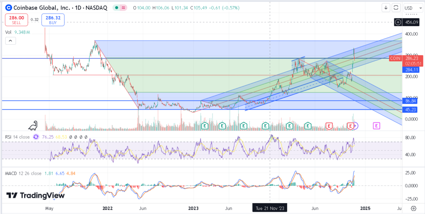
Task: Click the 2023 time axis label
Action: (193, 208)
